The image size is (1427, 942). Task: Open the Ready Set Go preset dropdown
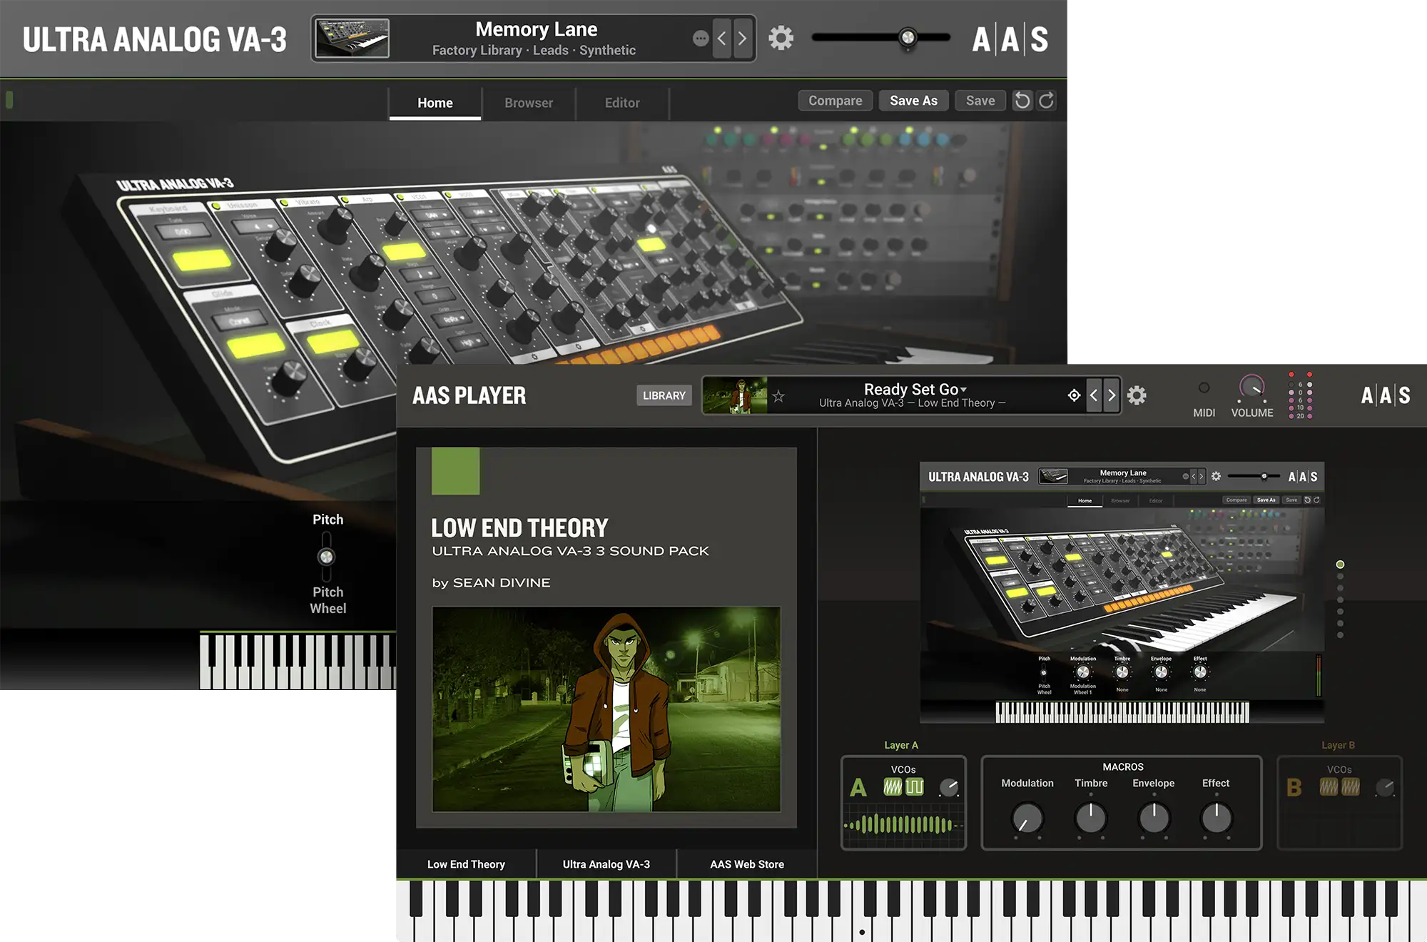click(915, 390)
